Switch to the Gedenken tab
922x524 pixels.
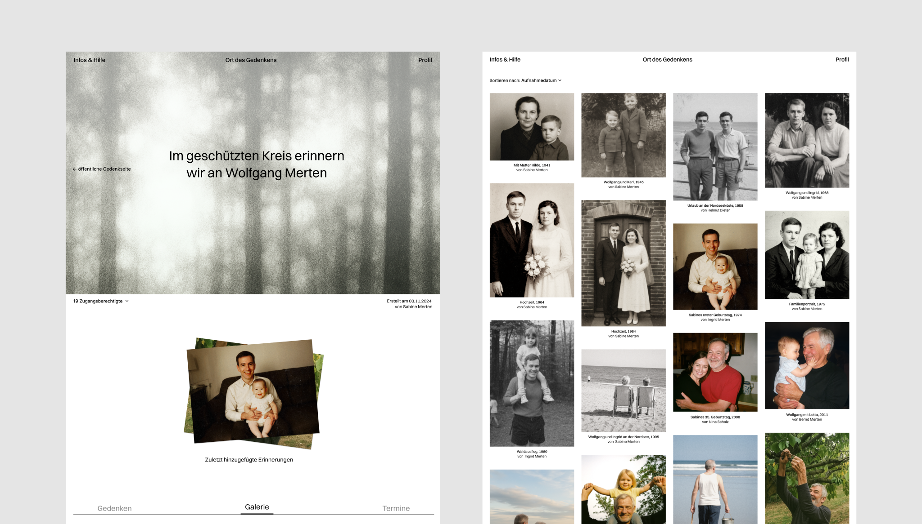point(114,508)
